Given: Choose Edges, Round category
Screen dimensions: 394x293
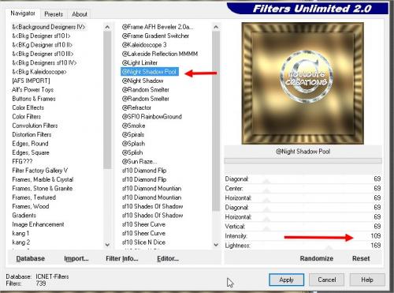Looking at the screenshot, I should [30, 144].
